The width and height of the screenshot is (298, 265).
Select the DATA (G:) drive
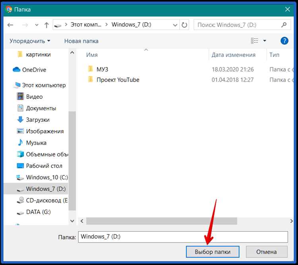38,212
